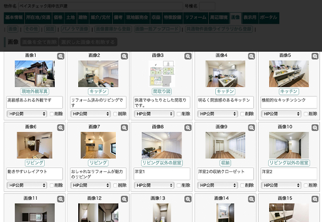Click the 物件名 text field
Image resolution: width=322 pixels, height=222 pixels.
point(101,6)
